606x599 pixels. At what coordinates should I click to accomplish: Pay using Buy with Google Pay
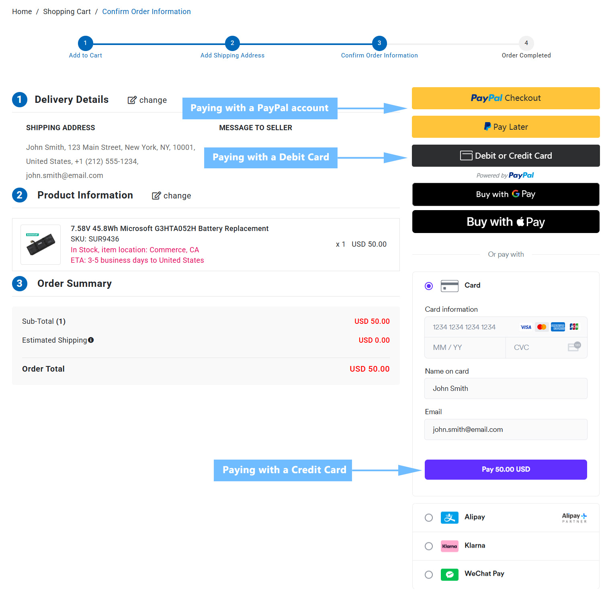tap(506, 194)
